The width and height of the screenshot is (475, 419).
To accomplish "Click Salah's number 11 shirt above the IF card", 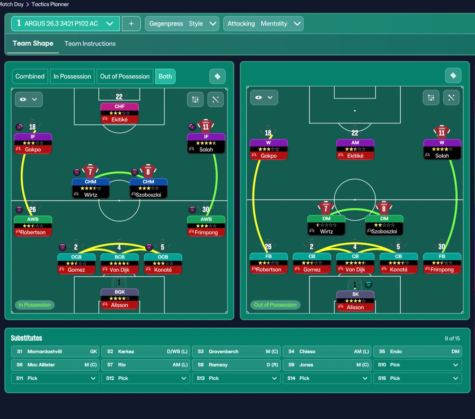I will click(206, 126).
